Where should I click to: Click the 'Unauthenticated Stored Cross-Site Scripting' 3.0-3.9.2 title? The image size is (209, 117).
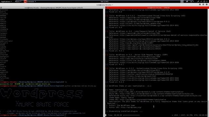point(147,16)
